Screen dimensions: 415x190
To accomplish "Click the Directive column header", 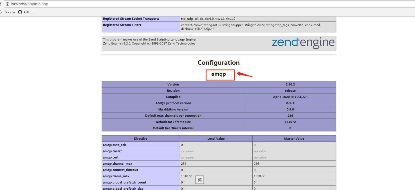I will pyautogui.click(x=141, y=138).
